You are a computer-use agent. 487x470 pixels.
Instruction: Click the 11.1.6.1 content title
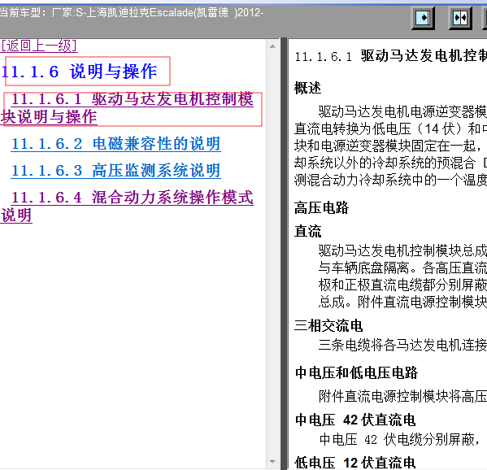[391, 56]
